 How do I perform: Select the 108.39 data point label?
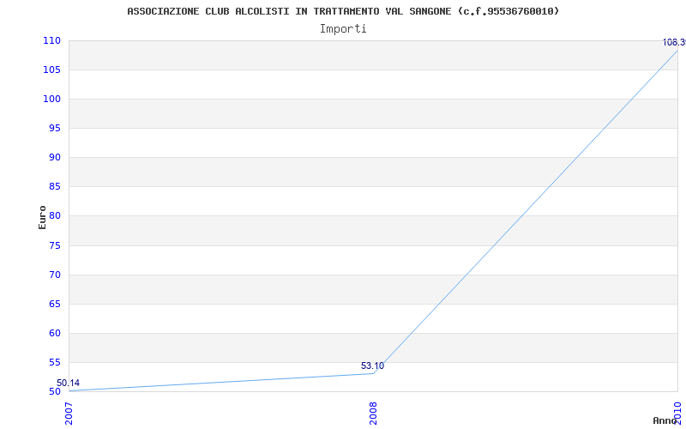(x=674, y=42)
